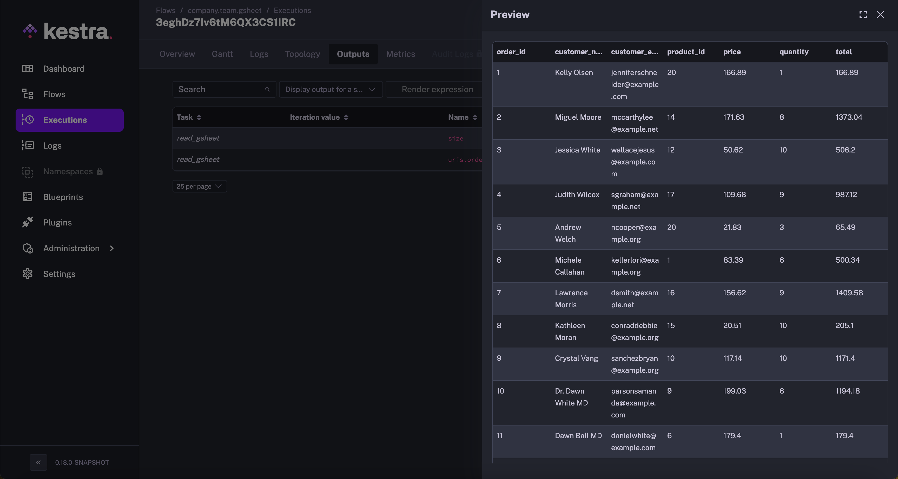Switch to the Gantt tab
Image resolution: width=898 pixels, height=479 pixels.
pos(222,54)
